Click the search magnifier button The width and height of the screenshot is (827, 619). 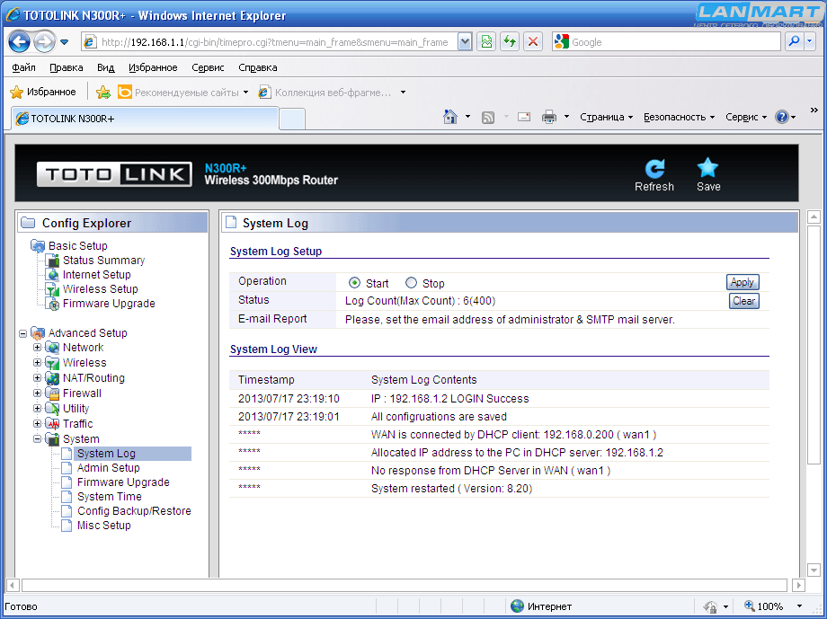794,41
